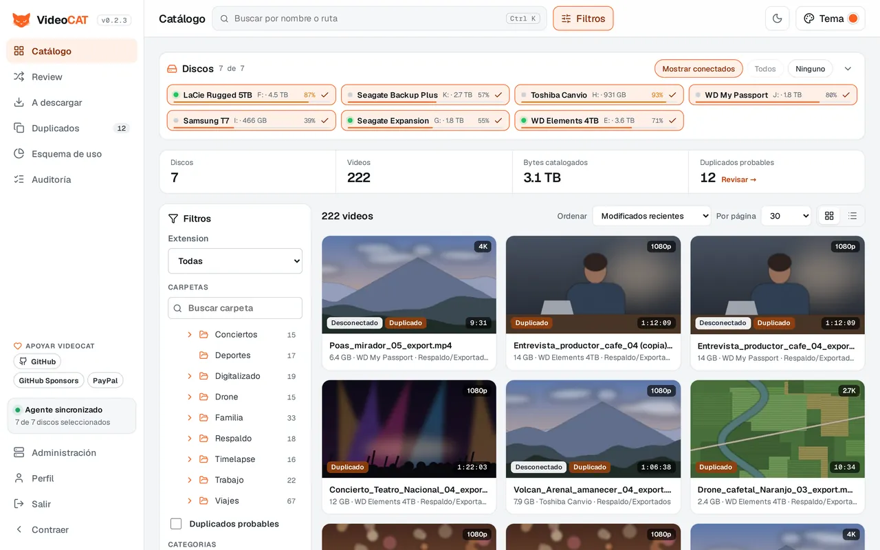The image size is (880, 550).
Task: Open the Ordenar dropdown Modificados recientes
Action: click(x=652, y=216)
